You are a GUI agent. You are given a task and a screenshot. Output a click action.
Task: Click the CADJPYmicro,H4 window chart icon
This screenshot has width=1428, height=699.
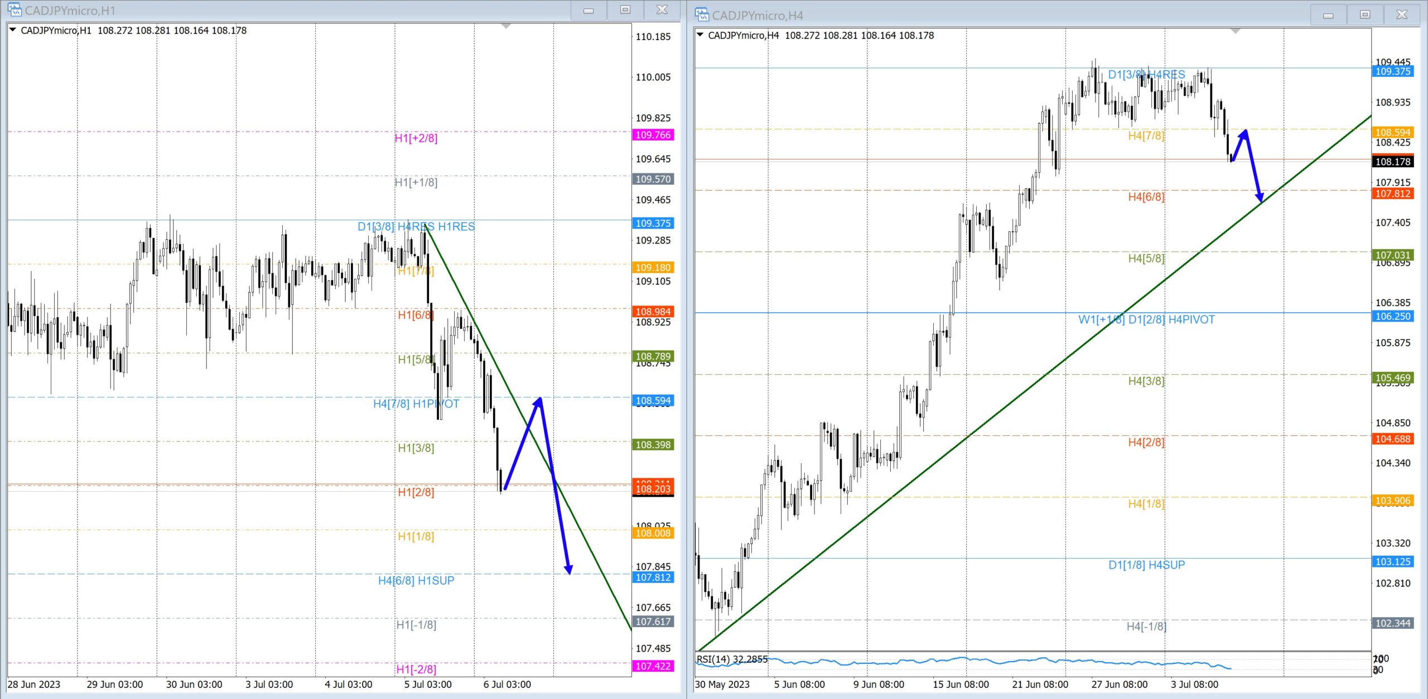[x=702, y=14]
